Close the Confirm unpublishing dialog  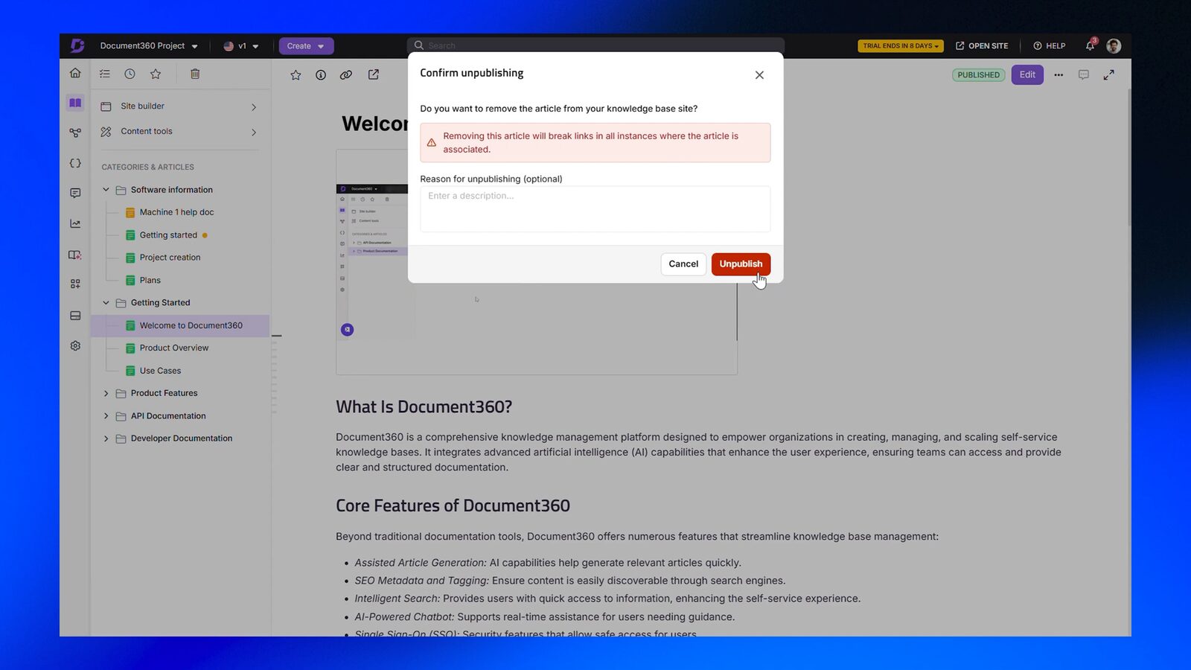[x=759, y=74]
